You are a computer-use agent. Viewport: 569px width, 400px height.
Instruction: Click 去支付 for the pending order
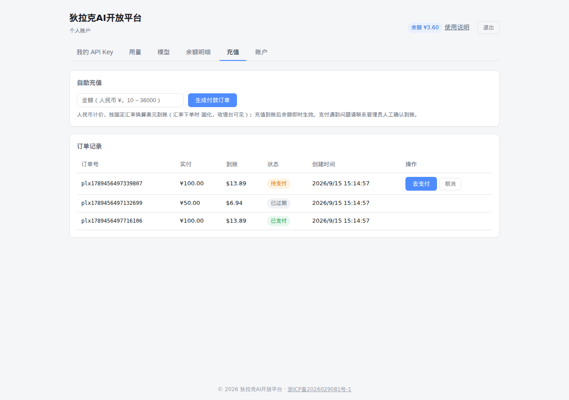pos(421,184)
